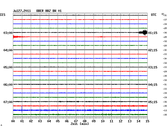The image size is (168, 128).
Task: Select the 03:00 local time label
Action: tap(8, 33)
